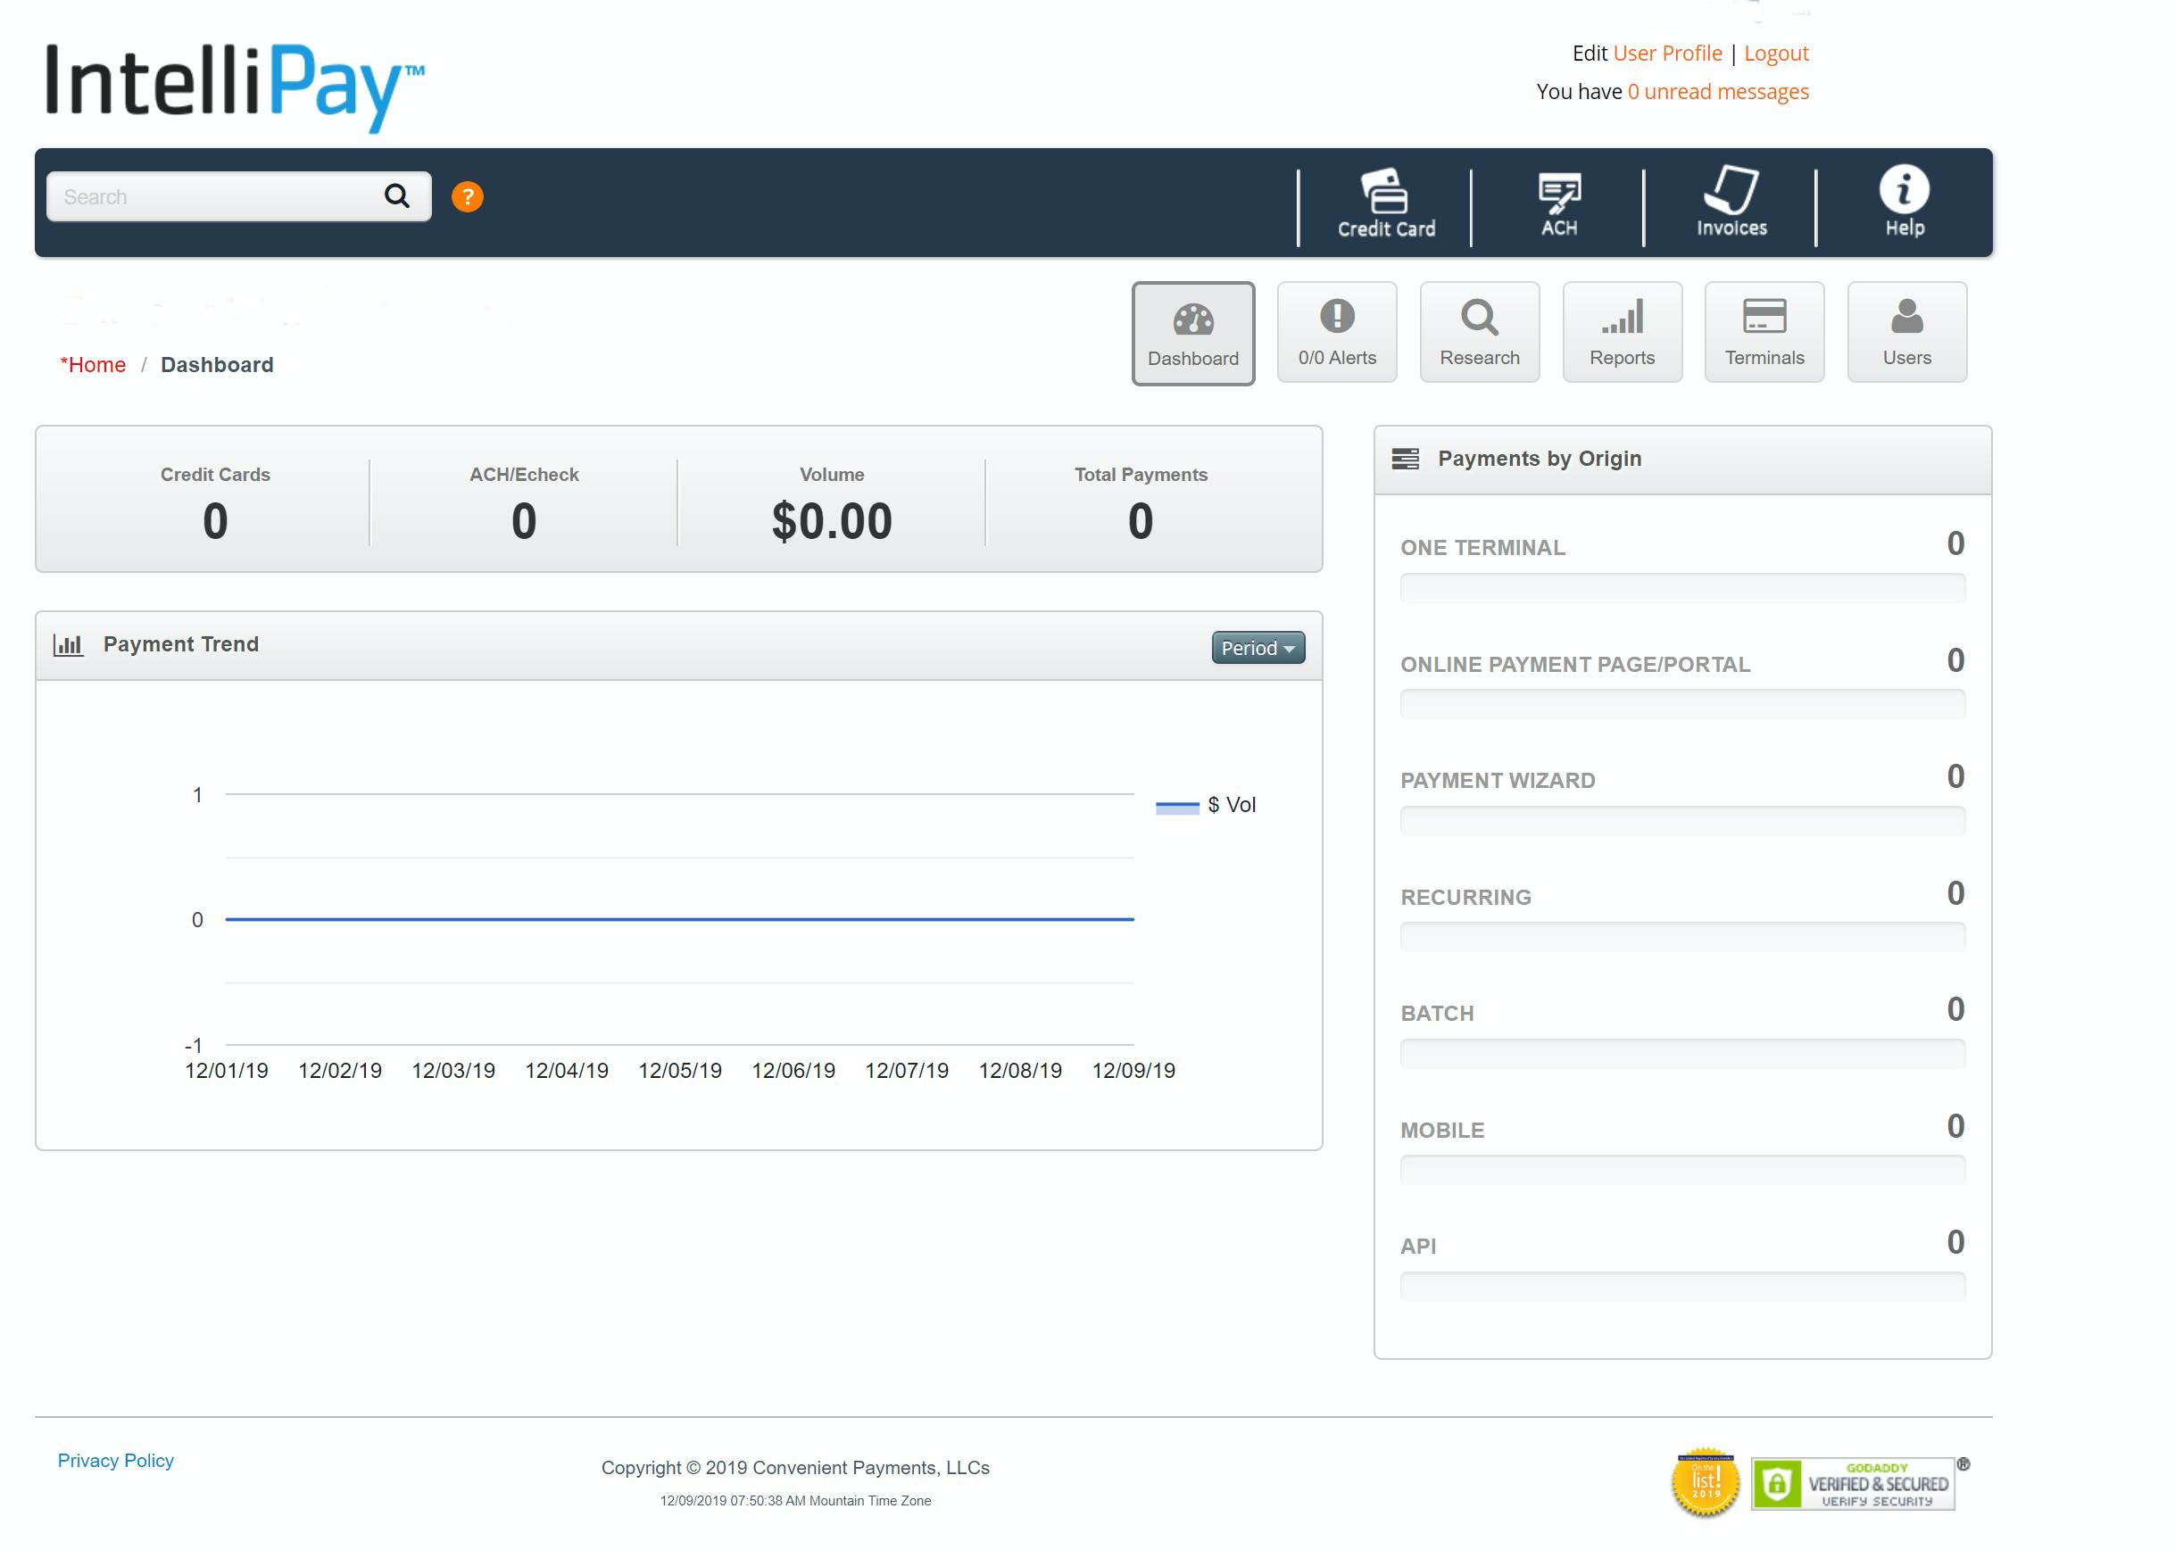The height and width of the screenshot is (1550, 2175).
Task: Navigate to Home via breadcrumb link
Action: pos(95,365)
